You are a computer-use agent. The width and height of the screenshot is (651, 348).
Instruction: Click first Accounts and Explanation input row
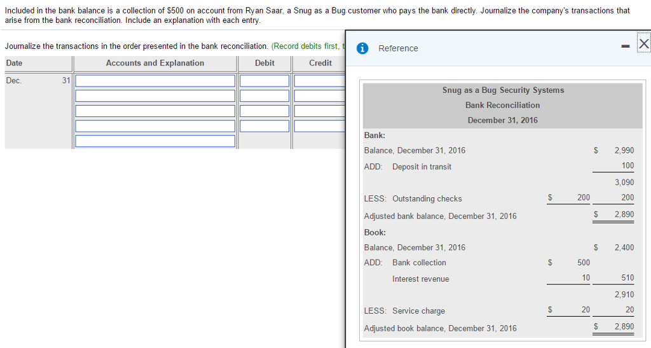click(155, 81)
